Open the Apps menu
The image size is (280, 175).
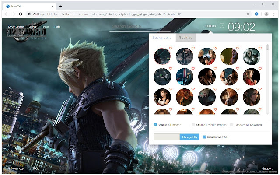coord(33,27)
